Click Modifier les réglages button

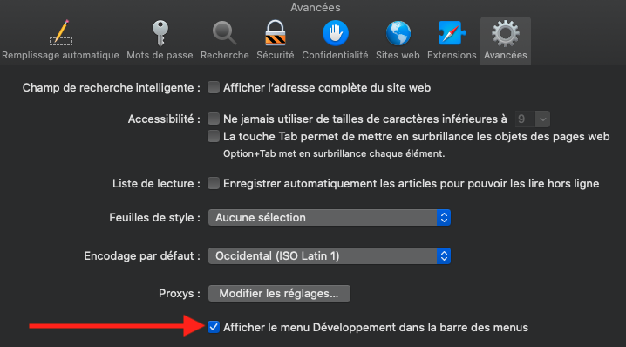(279, 294)
